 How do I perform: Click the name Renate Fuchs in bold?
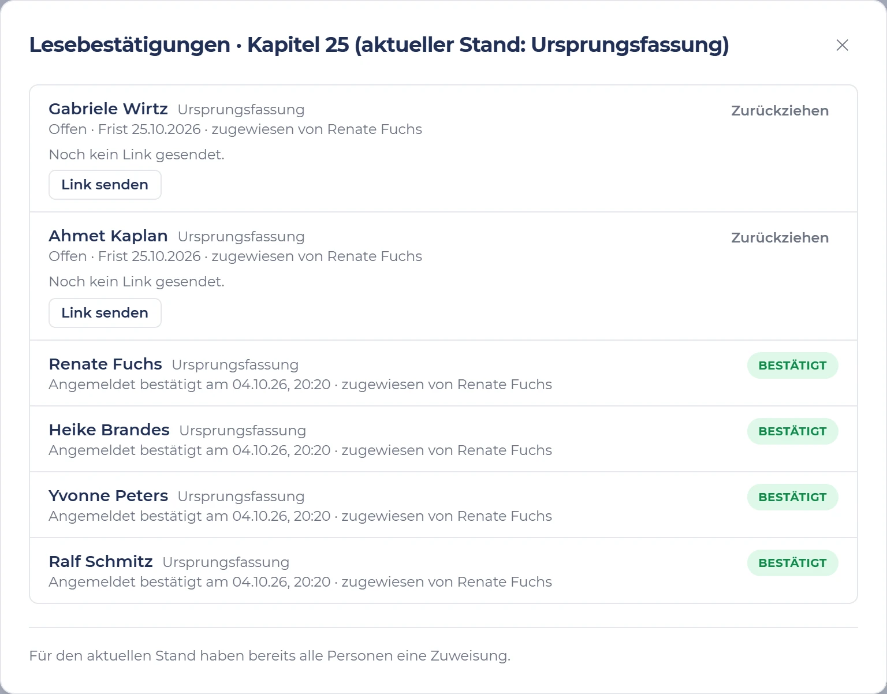tap(105, 364)
